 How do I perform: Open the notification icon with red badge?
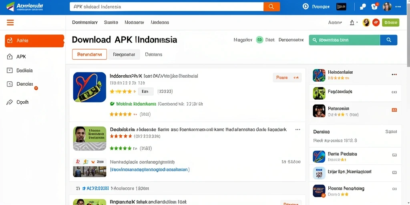pos(375,6)
